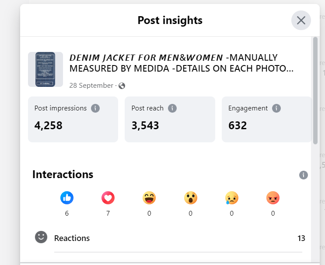Click the Post reach info icon
This screenshot has height=265, width=325.
[172, 108]
